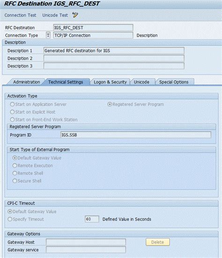The width and height of the screenshot is (222, 258).
Task: Switch to Technical Settings tab
Action: click(66, 82)
